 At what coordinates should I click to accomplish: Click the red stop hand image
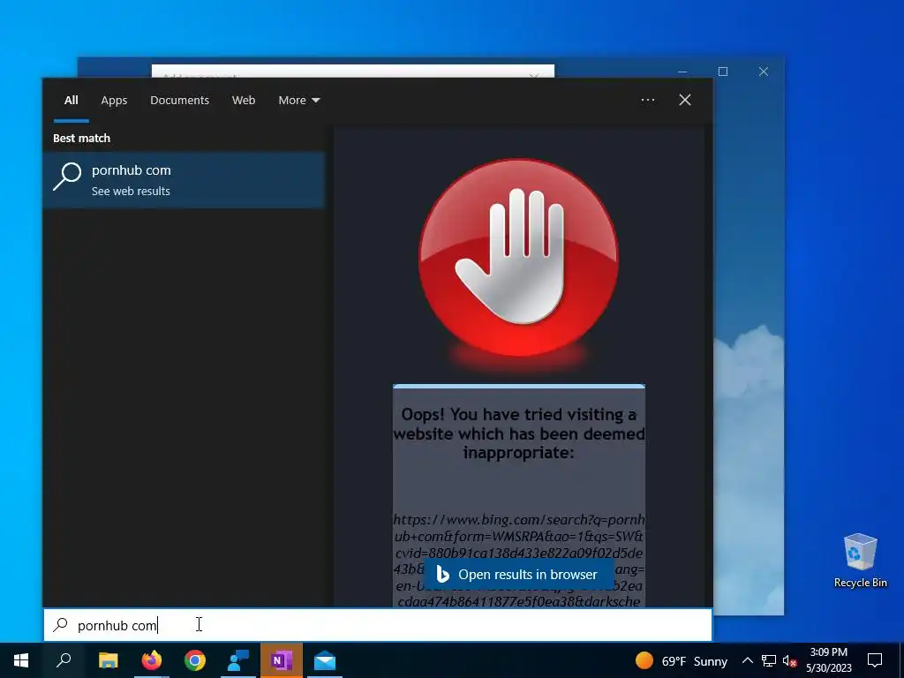tap(518, 257)
